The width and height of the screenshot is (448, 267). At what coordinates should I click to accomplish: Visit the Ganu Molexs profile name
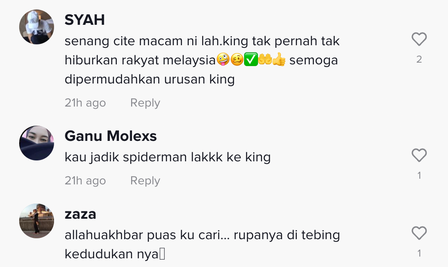coord(111,136)
